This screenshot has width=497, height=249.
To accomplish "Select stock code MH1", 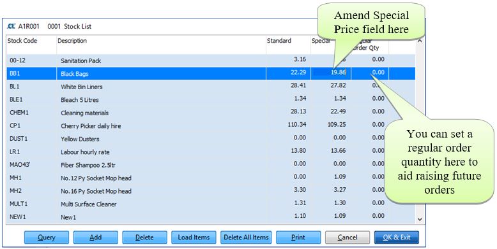I will tap(15, 178).
